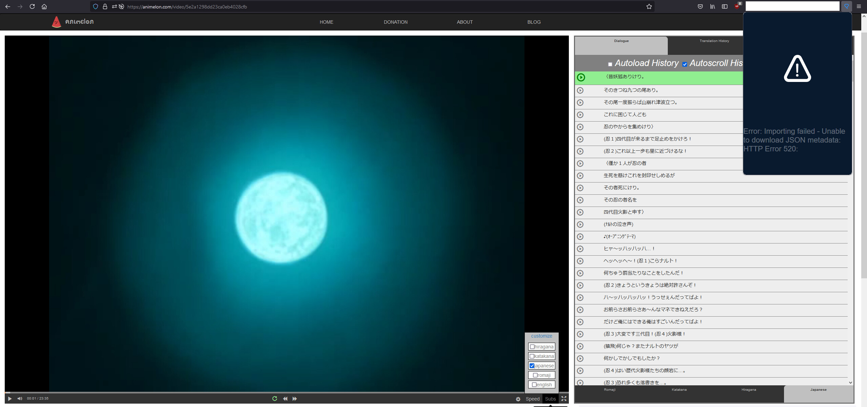The height and width of the screenshot is (407, 867).
Task: Skip to the next subtitle line
Action: [295, 399]
